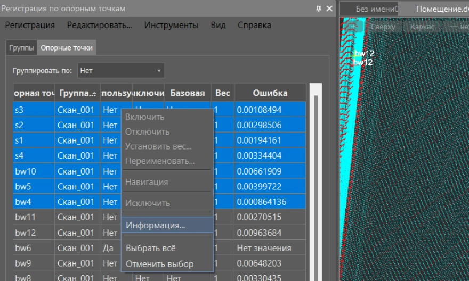Screen dimensions: 469x281
Task: Switch to the Группы tab
Action: pos(22,47)
